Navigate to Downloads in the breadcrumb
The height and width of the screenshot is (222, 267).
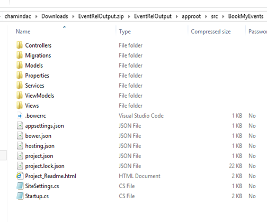click(55, 16)
